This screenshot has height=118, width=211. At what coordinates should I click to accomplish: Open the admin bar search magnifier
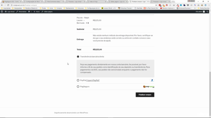207,12
